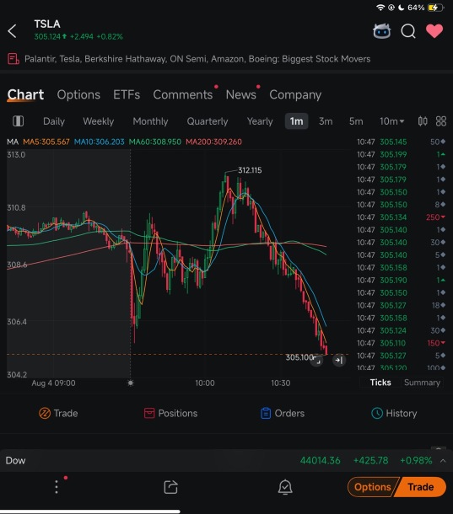The height and width of the screenshot is (514, 453).
Task: Open Positions
Action: pyautogui.click(x=170, y=414)
